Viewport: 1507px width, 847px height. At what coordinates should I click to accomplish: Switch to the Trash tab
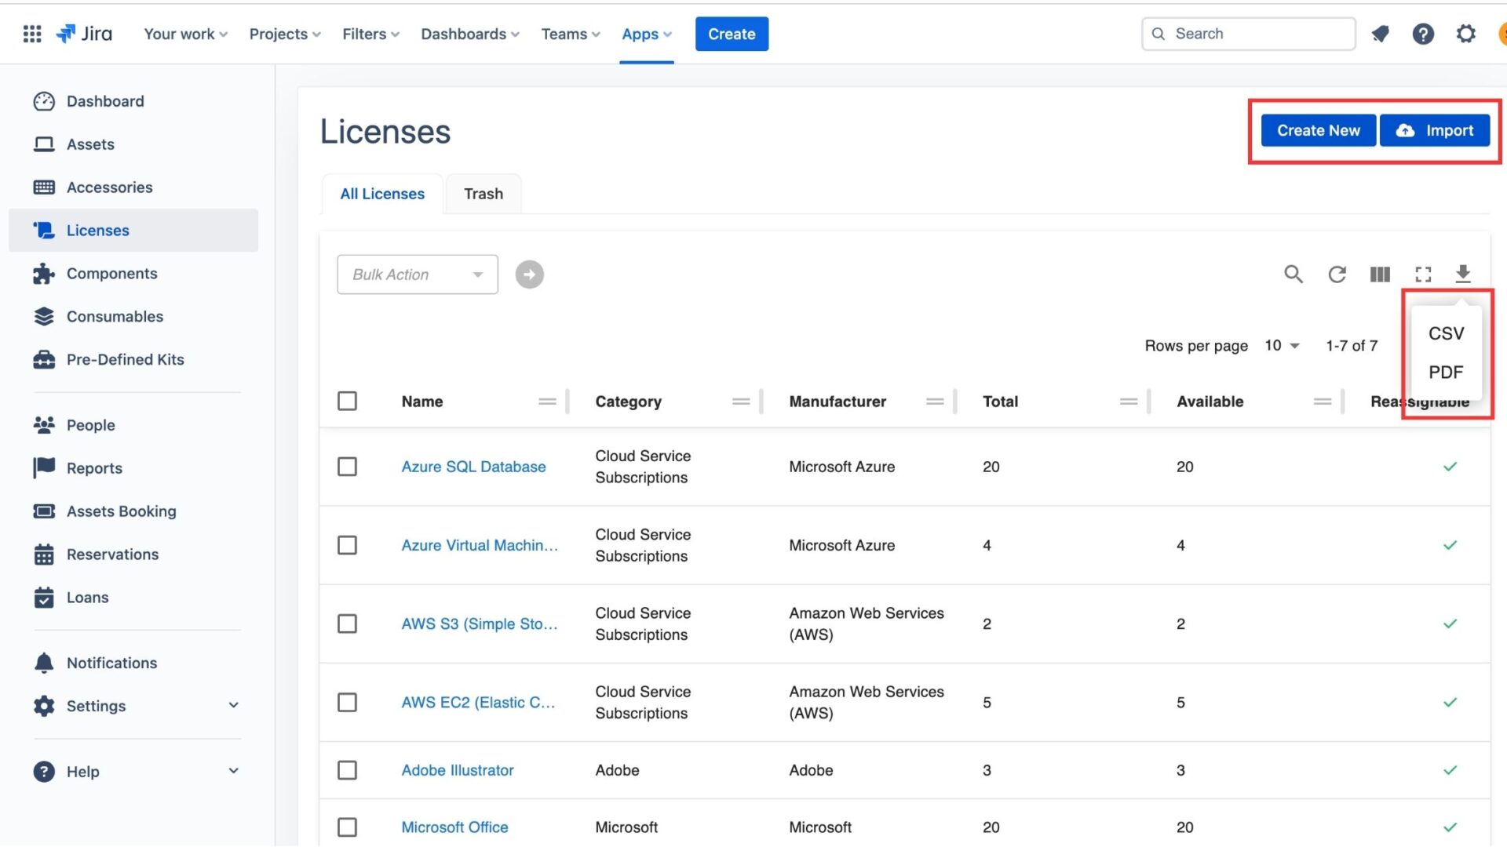[x=483, y=194]
